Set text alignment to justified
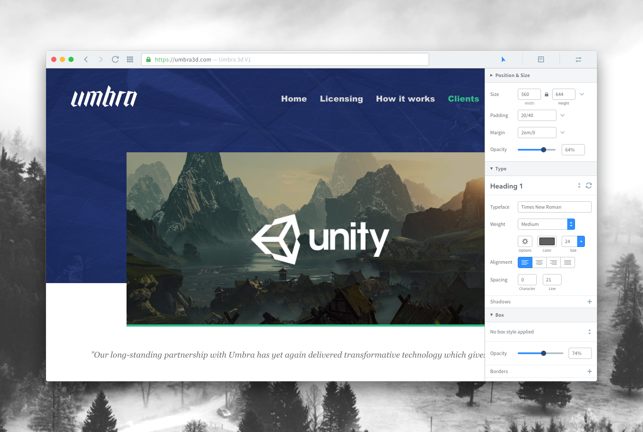Image resolution: width=643 pixels, height=432 pixels. pyautogui.click(x=568, y=262)
